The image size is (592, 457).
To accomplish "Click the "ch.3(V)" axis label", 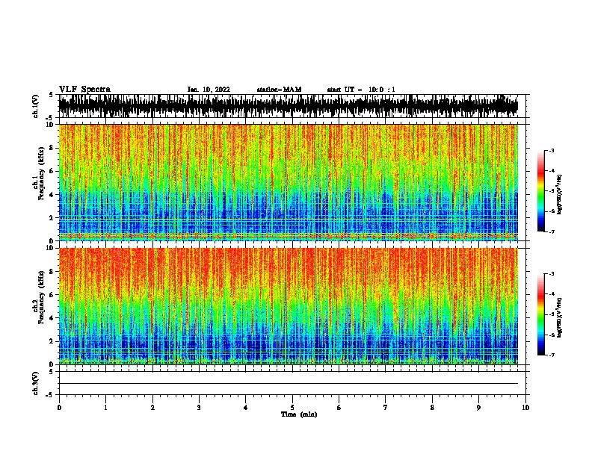I will (36, 383).
